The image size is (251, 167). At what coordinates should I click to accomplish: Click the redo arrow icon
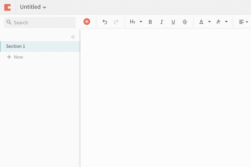click(116, 22)
